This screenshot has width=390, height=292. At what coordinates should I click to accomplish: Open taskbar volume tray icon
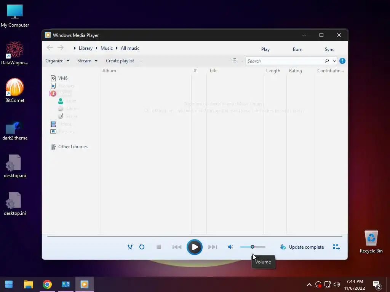point(337,284)
